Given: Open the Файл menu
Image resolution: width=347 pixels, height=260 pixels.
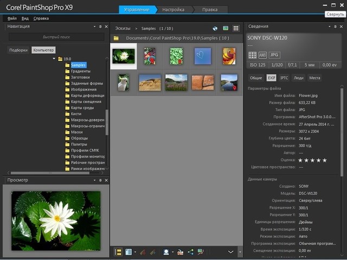Looking at the screenshot, I should [x=12, y=18].
